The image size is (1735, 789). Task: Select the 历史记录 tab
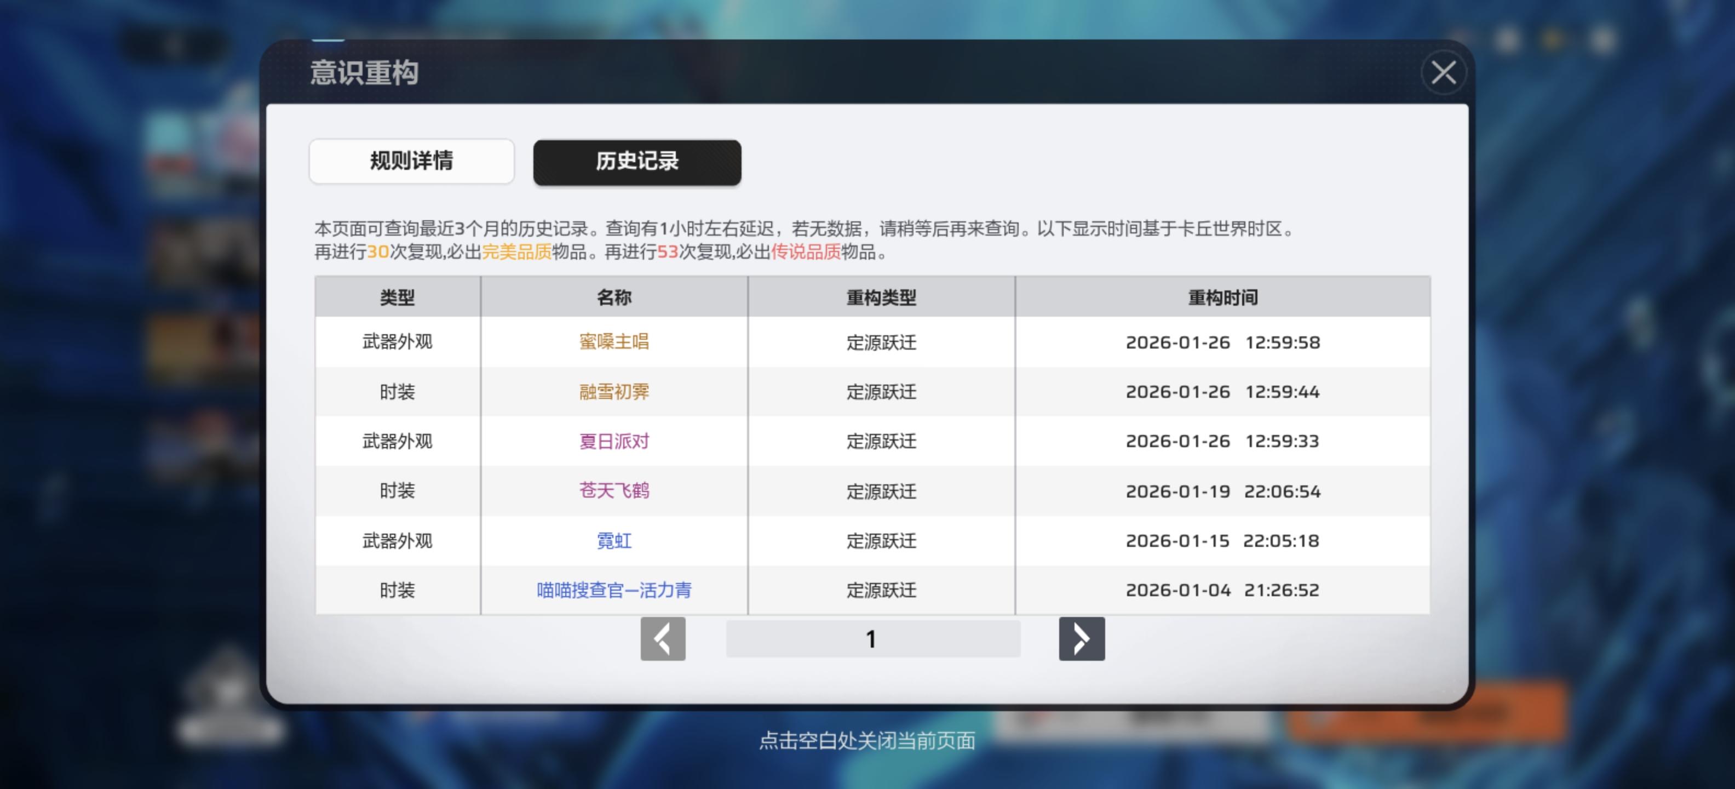636,162
